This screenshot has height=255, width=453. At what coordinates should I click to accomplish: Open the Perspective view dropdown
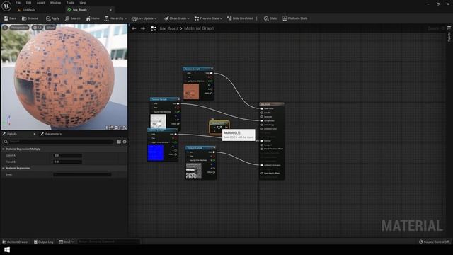[x=20, y=28]
